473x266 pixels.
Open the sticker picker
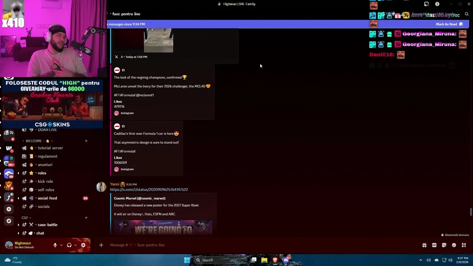coord(444,245)
